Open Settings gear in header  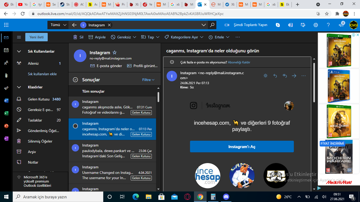316,25
